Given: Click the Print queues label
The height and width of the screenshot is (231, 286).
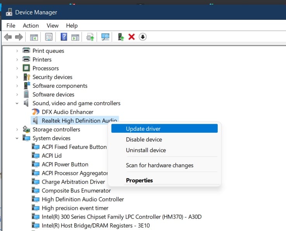Looking at the screenshot, I should pyautogui.click(x=49, y=51).
